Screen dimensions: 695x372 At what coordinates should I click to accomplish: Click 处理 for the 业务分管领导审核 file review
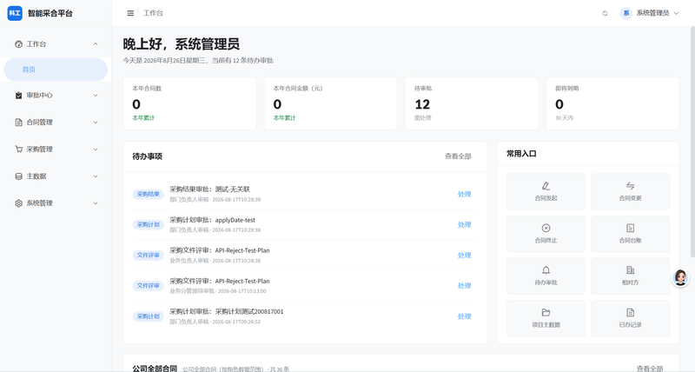[x=464, y=286]
